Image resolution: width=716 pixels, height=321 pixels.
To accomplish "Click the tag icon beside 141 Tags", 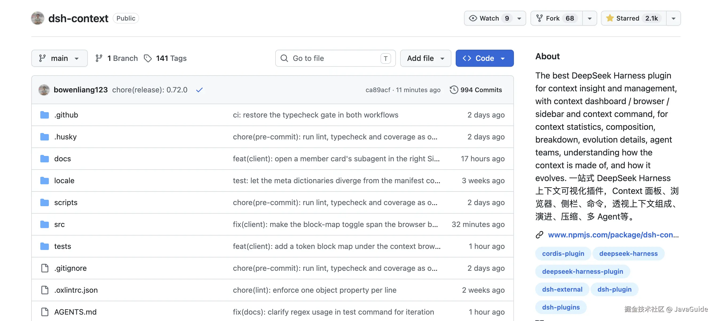I will (148, 58).
